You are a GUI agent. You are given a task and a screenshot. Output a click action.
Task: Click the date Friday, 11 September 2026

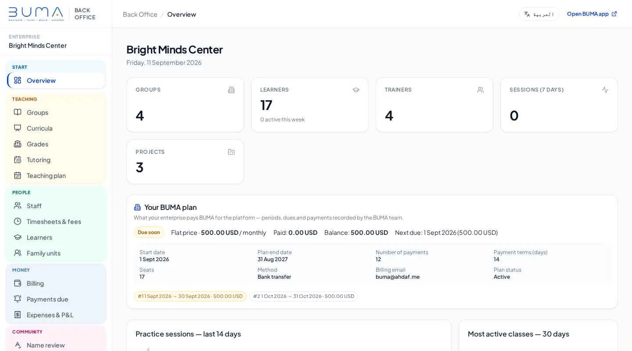pyautogui.click(x=164, y=63)
